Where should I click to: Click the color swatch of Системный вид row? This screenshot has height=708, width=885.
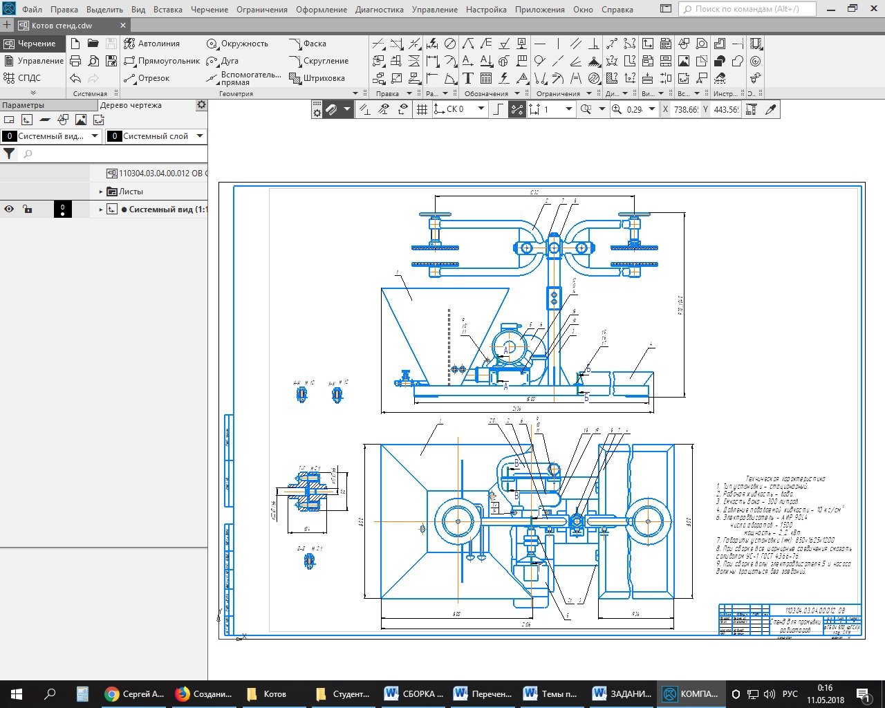pyautogui.click(x=62, y=209)
